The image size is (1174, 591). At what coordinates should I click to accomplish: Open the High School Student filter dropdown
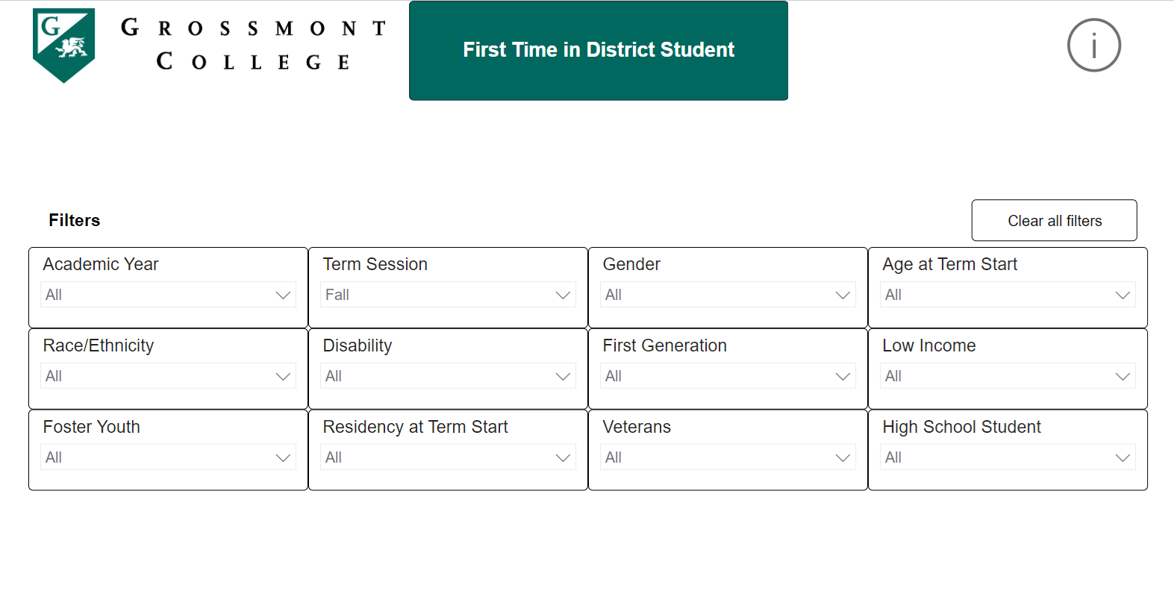(x=1008, y=457)
